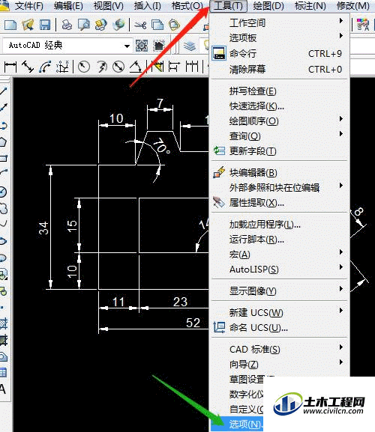Choose 加载应用程序(L)... from the menu
The width and height of the screenshot is (375, 432).
280,225
